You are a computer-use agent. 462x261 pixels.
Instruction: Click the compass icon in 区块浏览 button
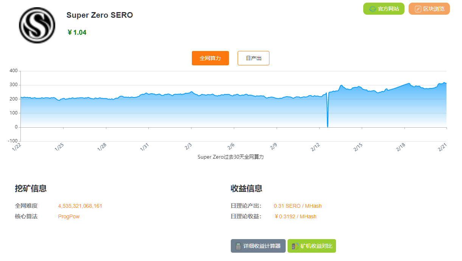(418, 9)
